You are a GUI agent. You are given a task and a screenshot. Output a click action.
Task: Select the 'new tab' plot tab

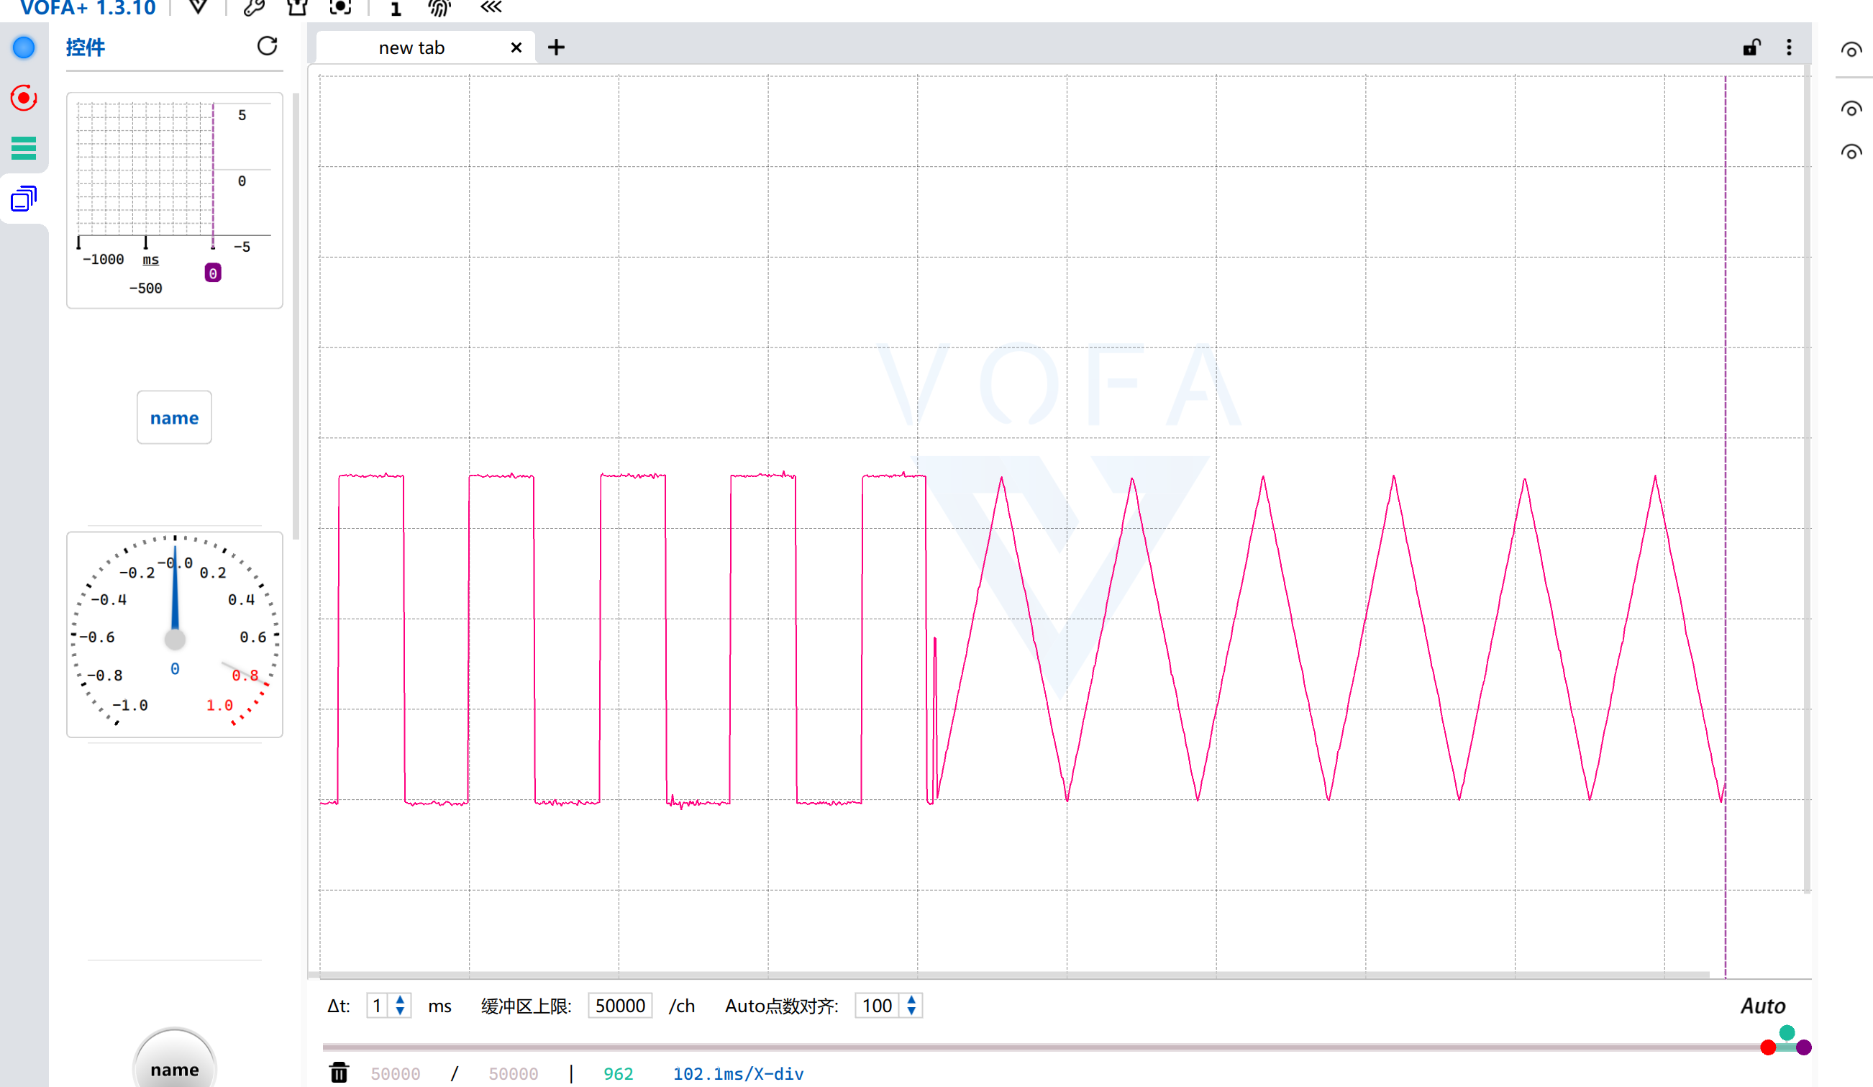[x=411, y=47]
